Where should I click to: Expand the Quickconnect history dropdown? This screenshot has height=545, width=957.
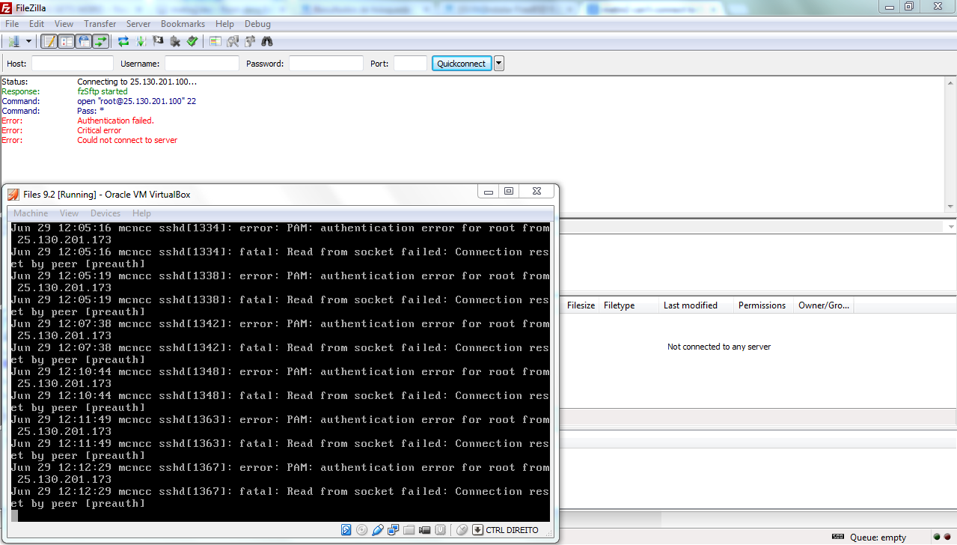pos(499,64)
